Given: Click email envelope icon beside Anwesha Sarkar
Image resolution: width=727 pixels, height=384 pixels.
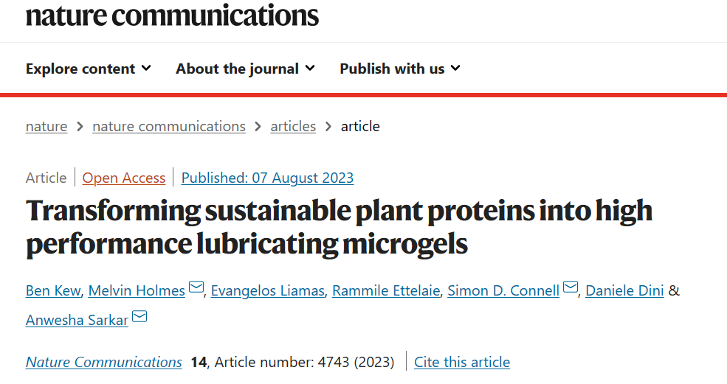Looking at the screenshot, I should point(139,316).
